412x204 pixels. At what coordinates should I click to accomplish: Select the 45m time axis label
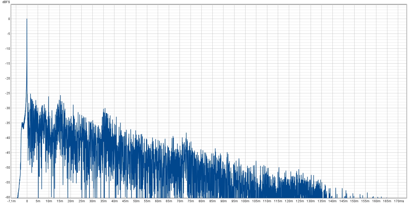125,201
